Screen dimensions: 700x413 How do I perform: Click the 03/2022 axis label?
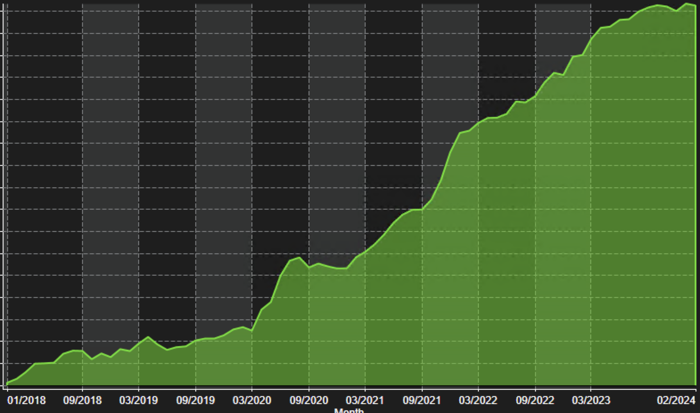(x=478, y=400)
